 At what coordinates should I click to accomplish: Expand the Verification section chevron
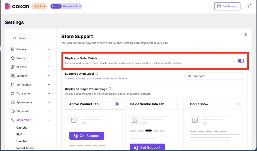[x=49, y=85]
